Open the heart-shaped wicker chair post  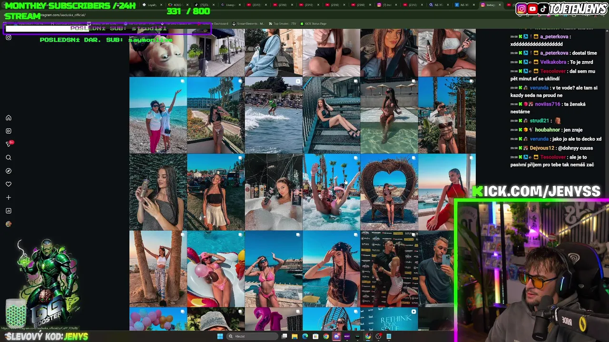click(389, 192)
